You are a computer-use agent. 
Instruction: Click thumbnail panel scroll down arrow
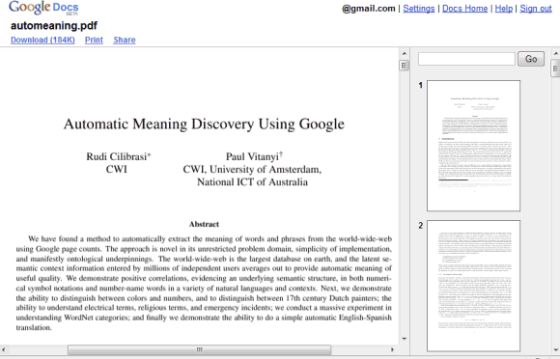tap(556, 349)
